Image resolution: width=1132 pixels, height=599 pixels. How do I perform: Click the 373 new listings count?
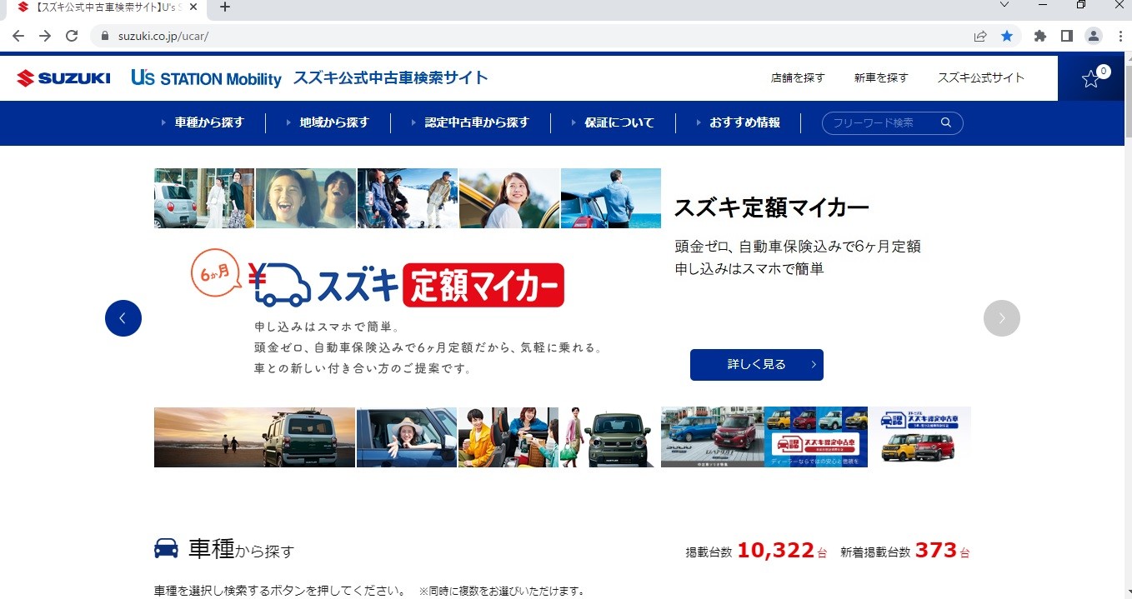pyautogui.click(x=935, y=551)
